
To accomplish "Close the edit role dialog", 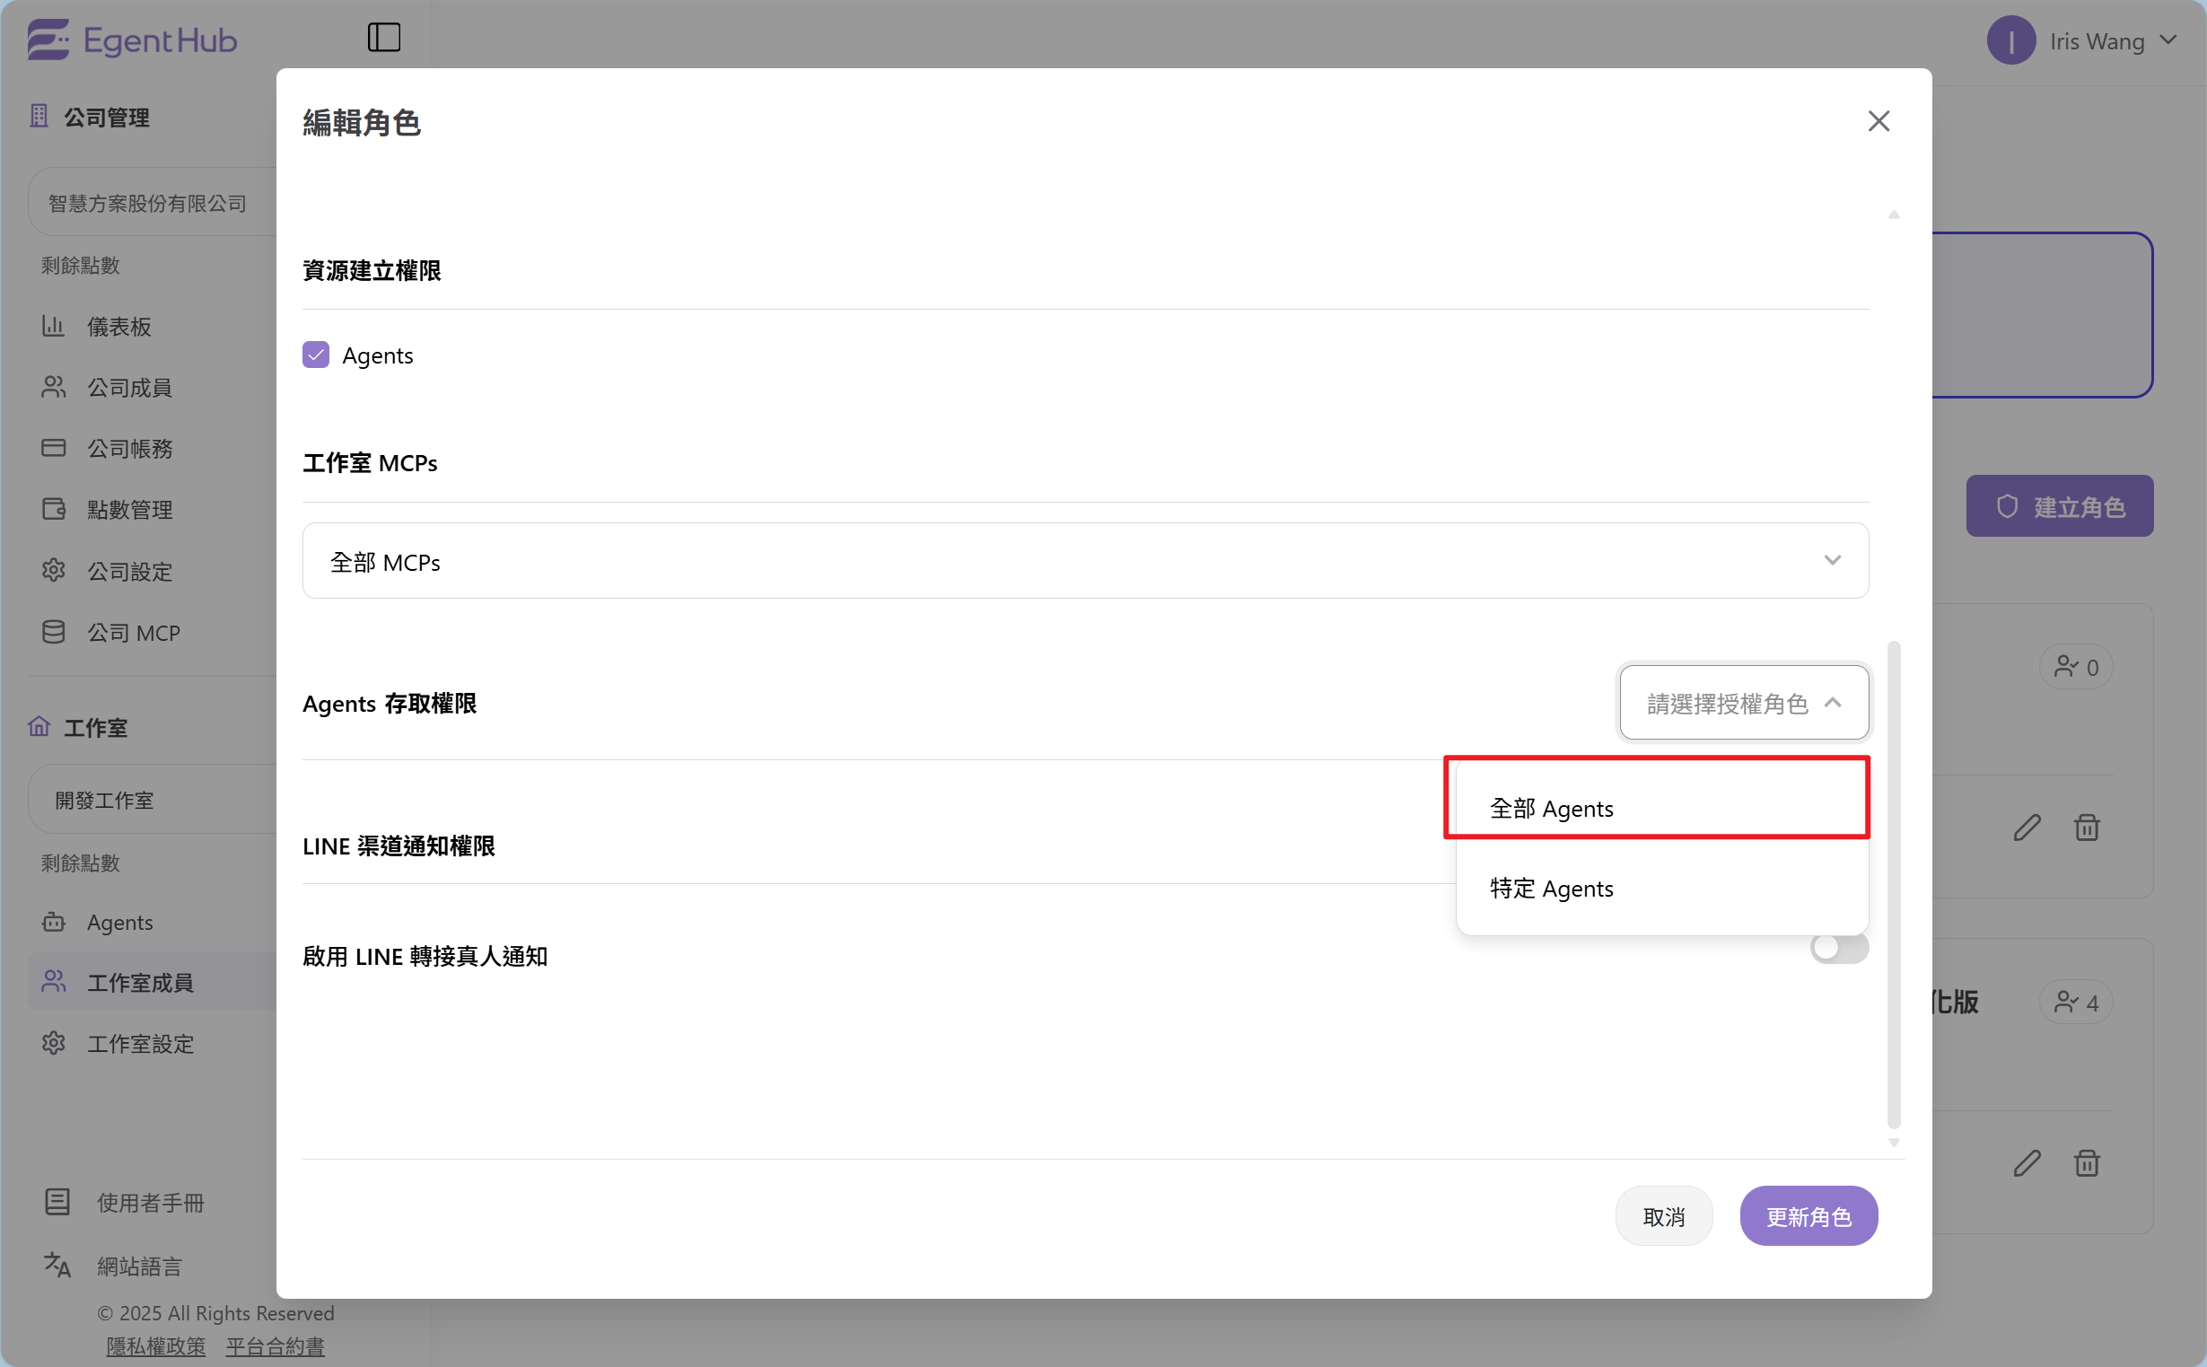I will click(1878, 121).
